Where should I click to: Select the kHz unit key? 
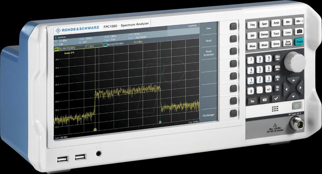click(x=277, y=78)
